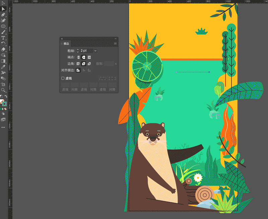Change screen mode icon
The image size is (268, 219).
pyautogui.click(x=3, y=120)
